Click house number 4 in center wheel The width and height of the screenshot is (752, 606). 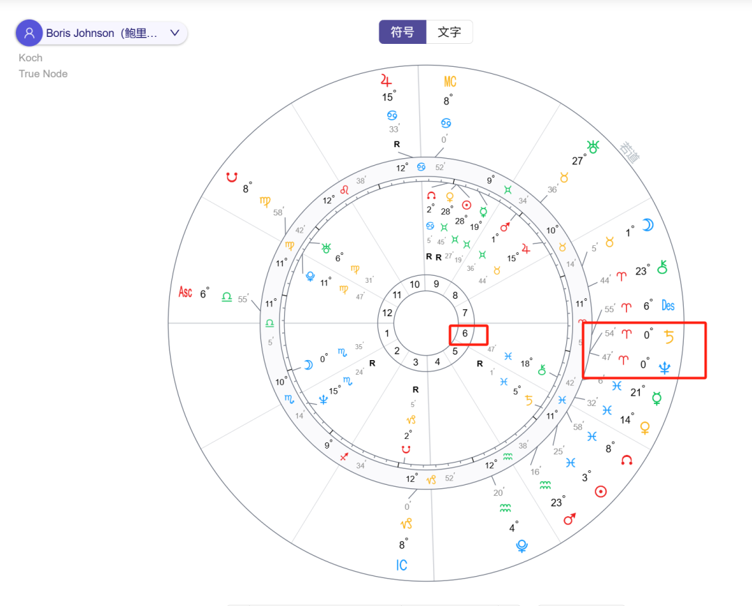[437, 362]
